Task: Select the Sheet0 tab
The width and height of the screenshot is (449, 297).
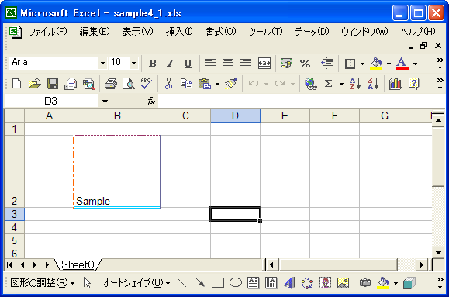Action: point(78,264)
